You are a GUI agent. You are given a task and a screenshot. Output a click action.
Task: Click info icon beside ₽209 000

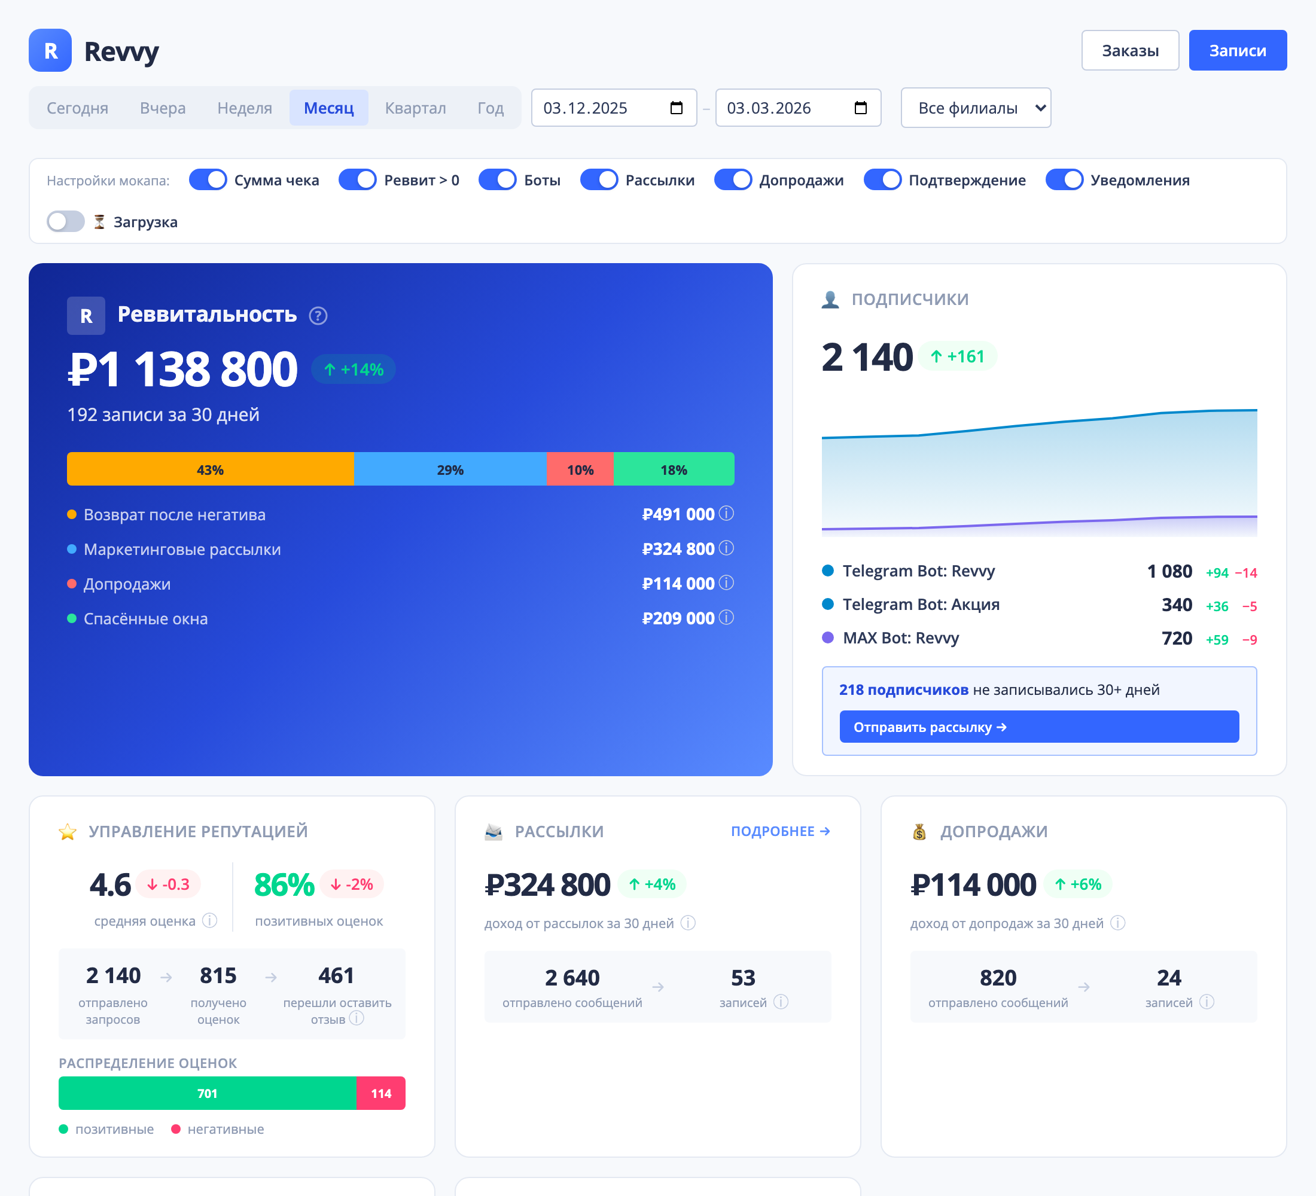pyautogui.click(x=727, y=617)
